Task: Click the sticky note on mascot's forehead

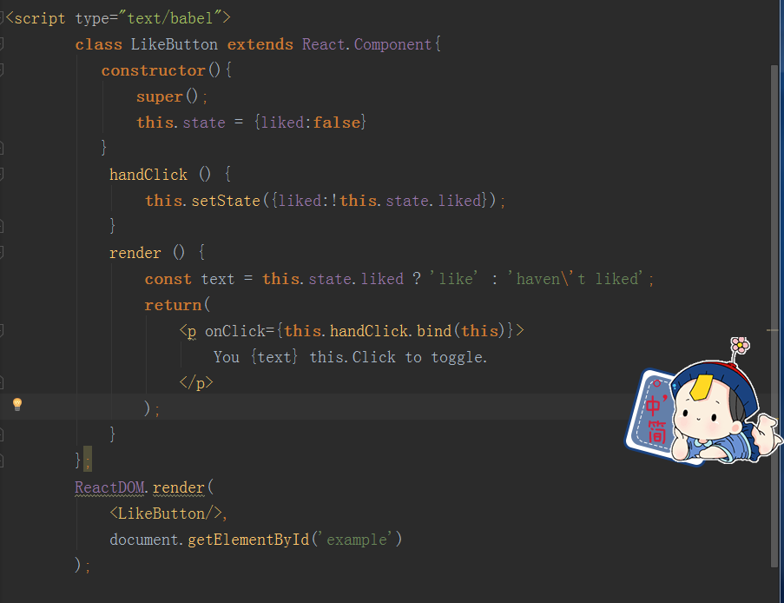Action: (701, 387)
